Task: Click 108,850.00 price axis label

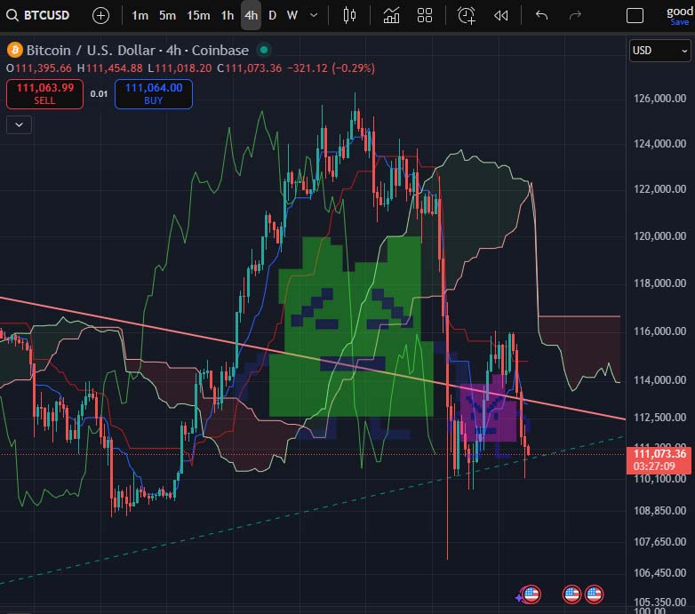Action: pyautogui.click(x=659, y=510)
